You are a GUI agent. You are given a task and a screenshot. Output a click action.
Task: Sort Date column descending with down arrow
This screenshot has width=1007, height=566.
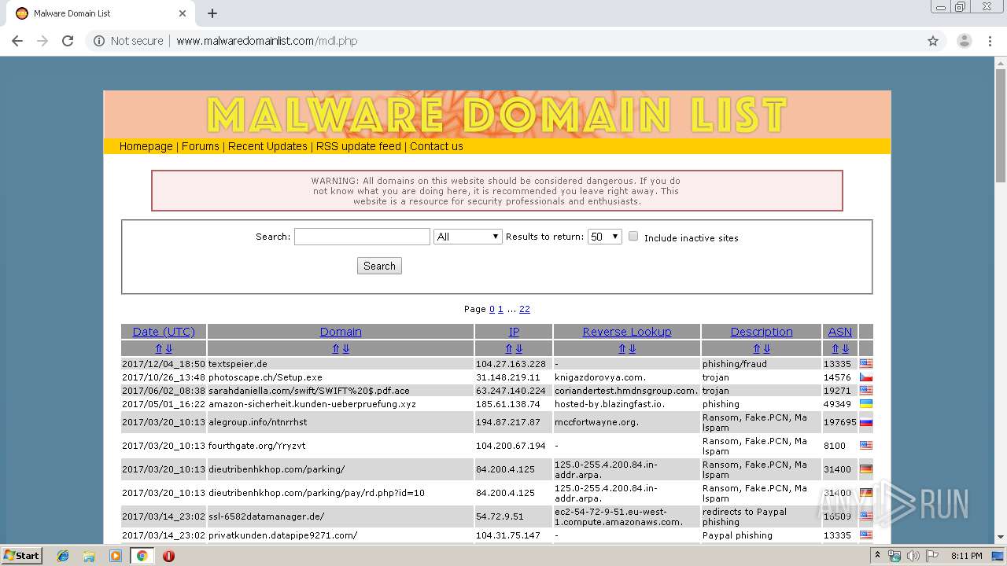169,349
